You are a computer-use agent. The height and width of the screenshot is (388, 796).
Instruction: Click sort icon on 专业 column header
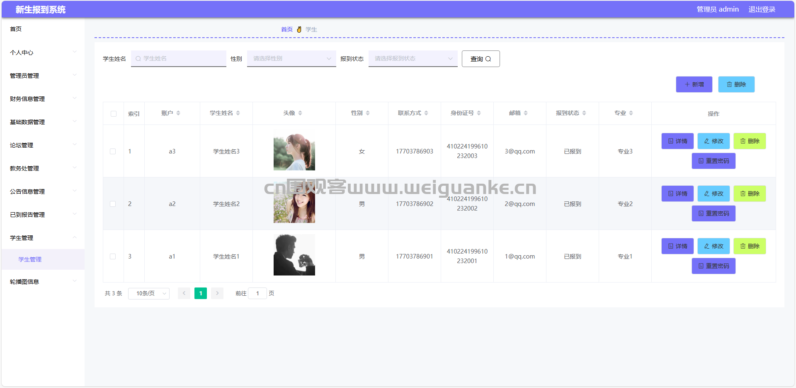[631, 113]
